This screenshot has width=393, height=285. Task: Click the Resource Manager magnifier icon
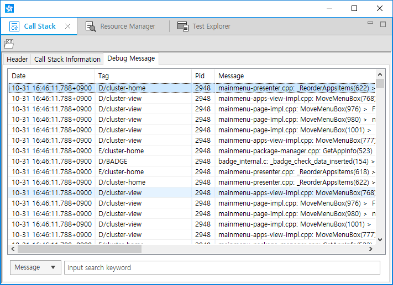[x=91, y=26]
